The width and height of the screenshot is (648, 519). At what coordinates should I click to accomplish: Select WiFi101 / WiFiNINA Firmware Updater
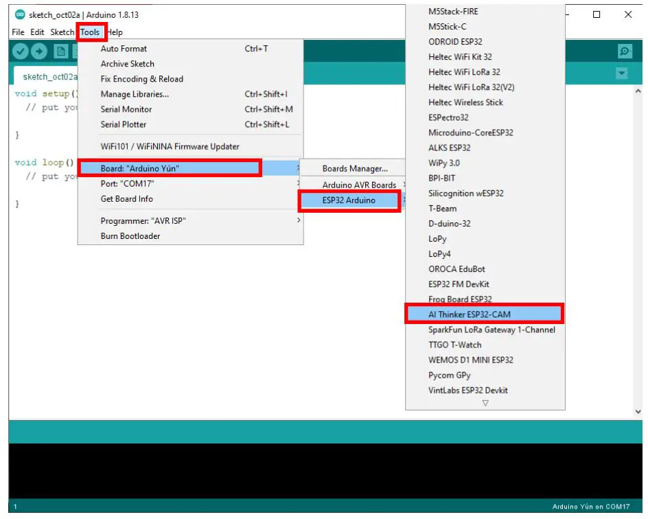[x=191, y=147]
